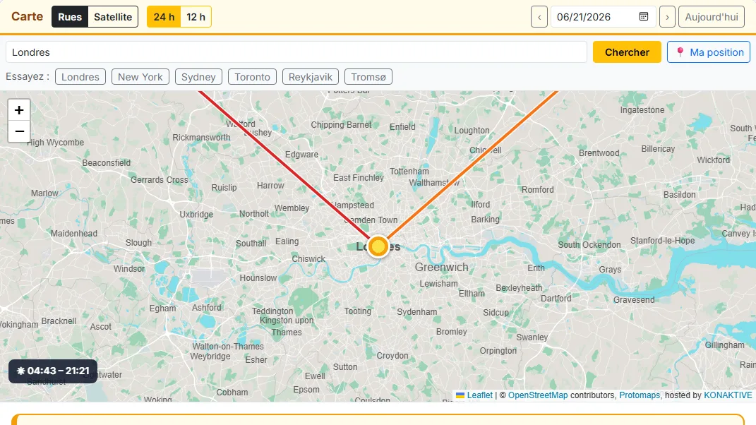Image resolution: width=756 pixels, height=425 pixels.
Task: Click the Londres search input field
Action: (296, 52)
